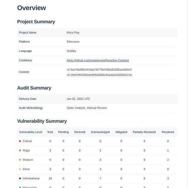This screenshot has height=188, width=188.
Task: Click the Audit Summary heading
Action: (x=34, y=88)
